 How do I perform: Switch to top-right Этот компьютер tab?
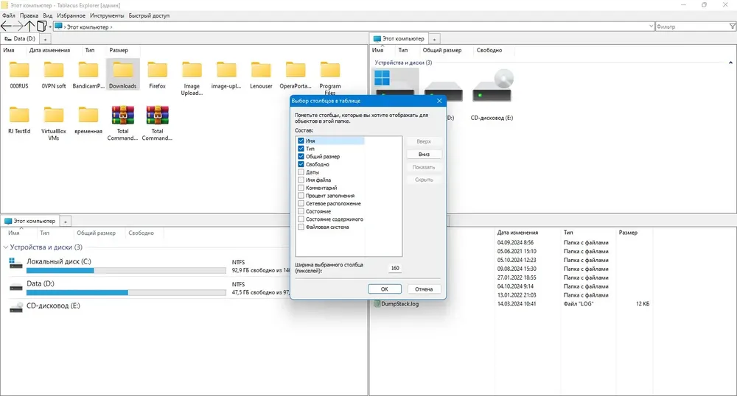[x=399, y=39]
